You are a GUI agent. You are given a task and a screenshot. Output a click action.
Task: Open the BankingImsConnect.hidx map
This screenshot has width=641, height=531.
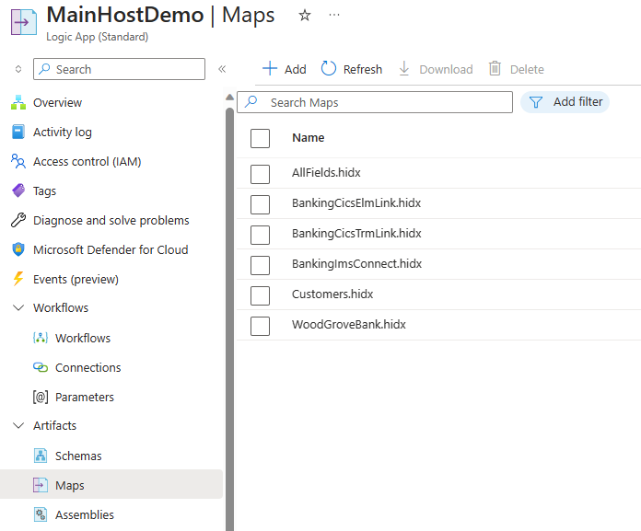click(x=357, y=264)
